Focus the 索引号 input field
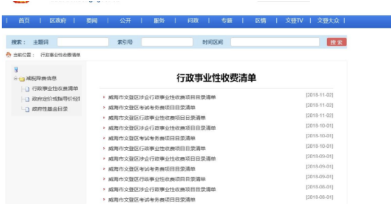Image resolution: width=391 pixels, height=206 pixels. [167, 42]
